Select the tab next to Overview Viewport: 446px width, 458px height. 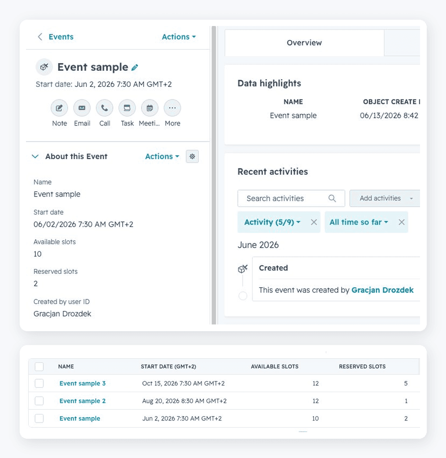402,43
